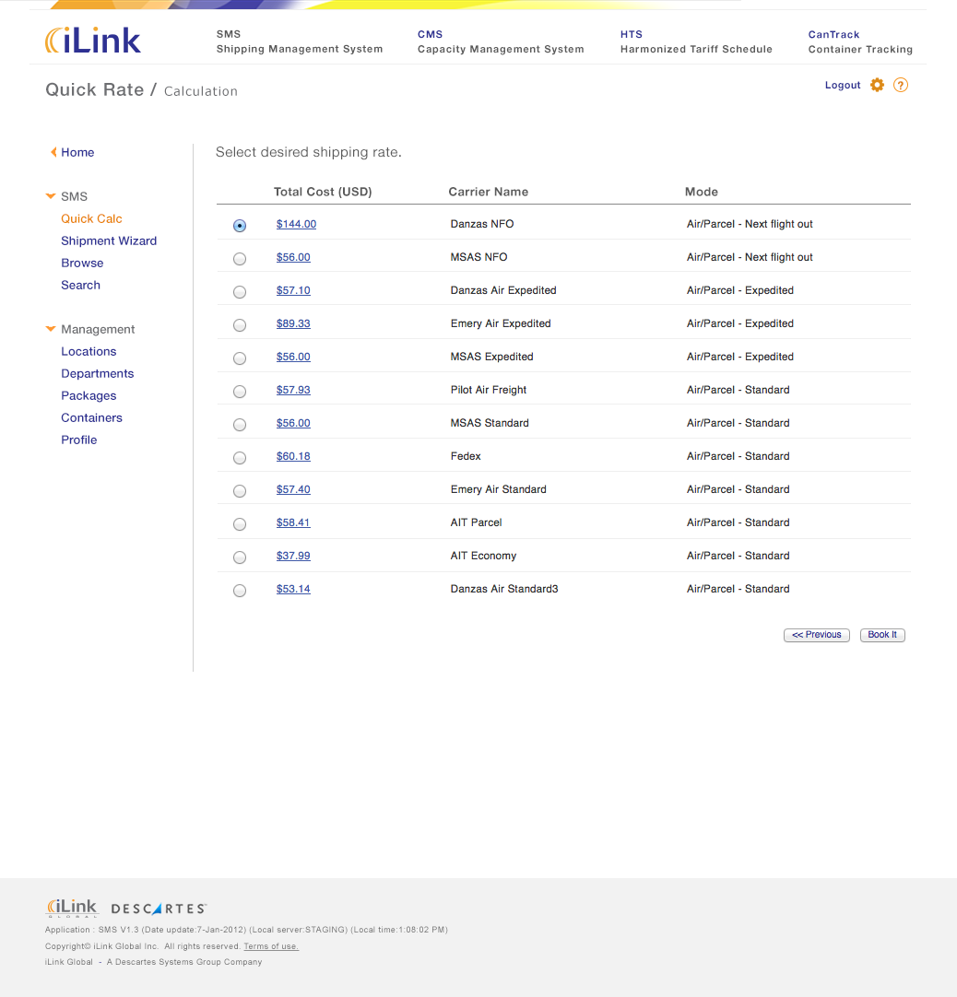The image size is (957, 997).
Task: Open the help question mark icon
Action: 901,85
